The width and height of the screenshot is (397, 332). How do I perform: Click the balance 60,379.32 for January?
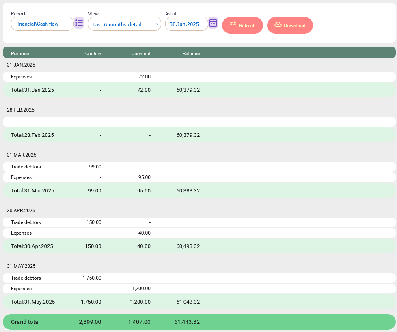(188, 90)
